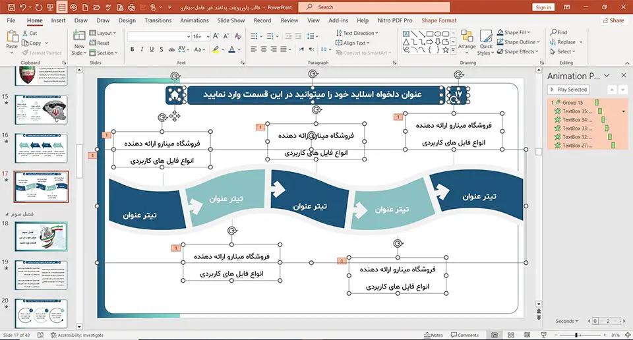The height and width of the screenshot is (340, 633).
Task: Select the triangle shape in shapes gallery
Action: pyautogui.click(x=406, y=42)
